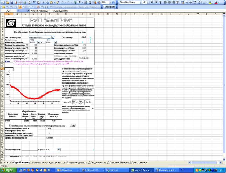Switch to Microsoft Excel taskbar button
The image size is (226, 173).
(x=142, y=170)
